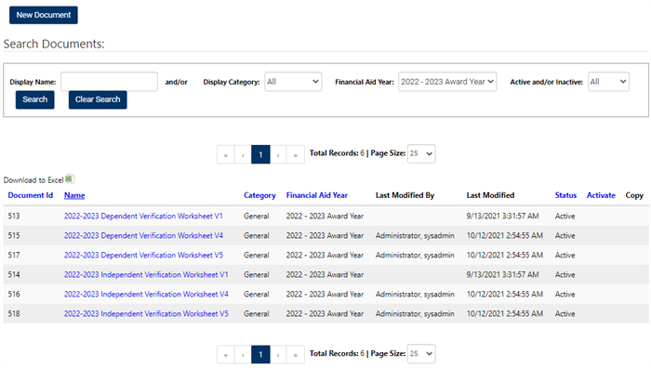Click document id 517 cell
651x368 pixels.
pyautogui.click(x=14, y=256)
